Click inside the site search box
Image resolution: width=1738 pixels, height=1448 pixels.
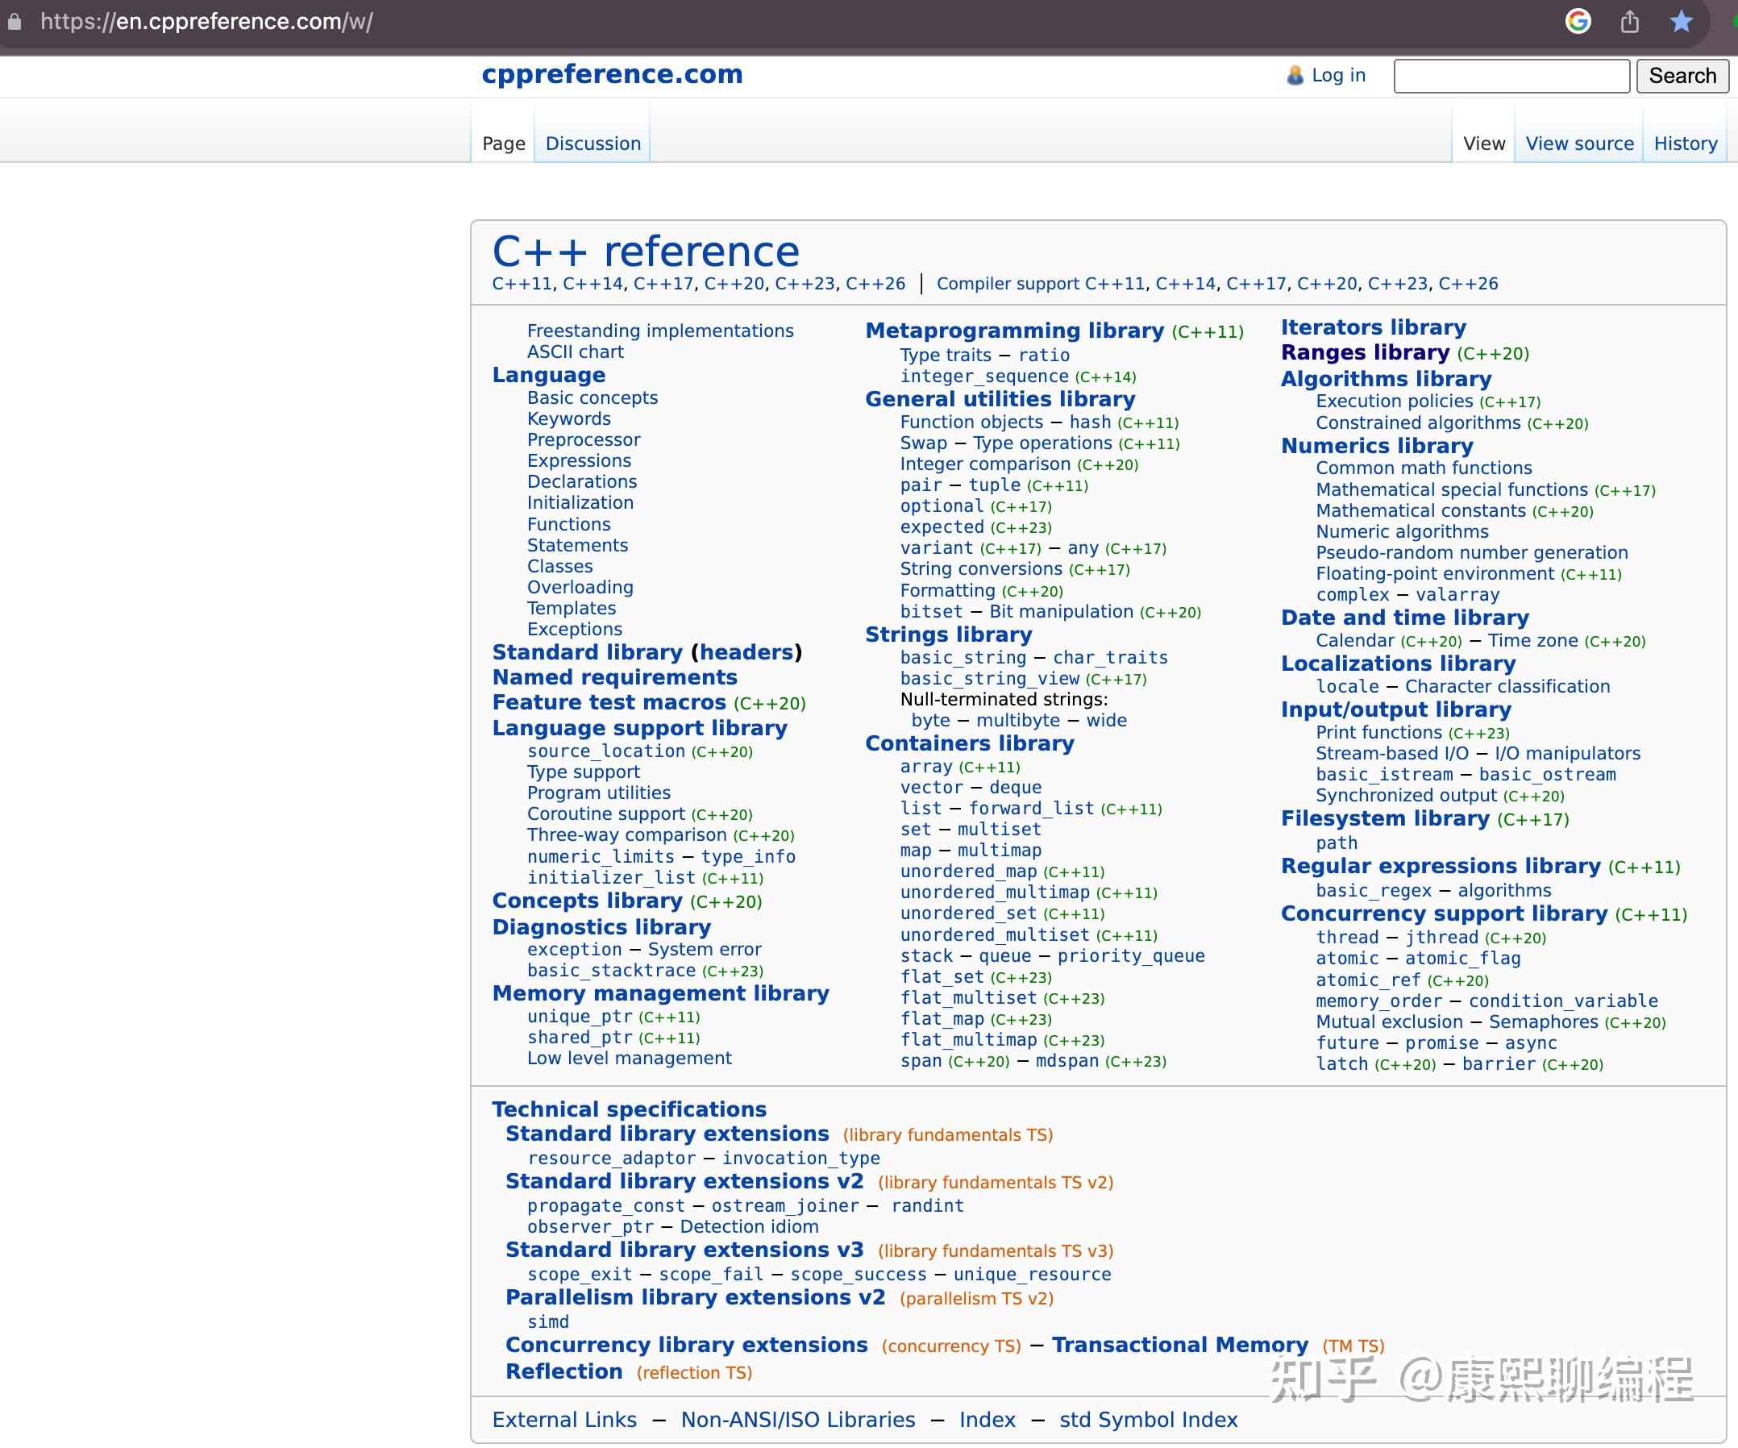click(x=1511, y=75)
